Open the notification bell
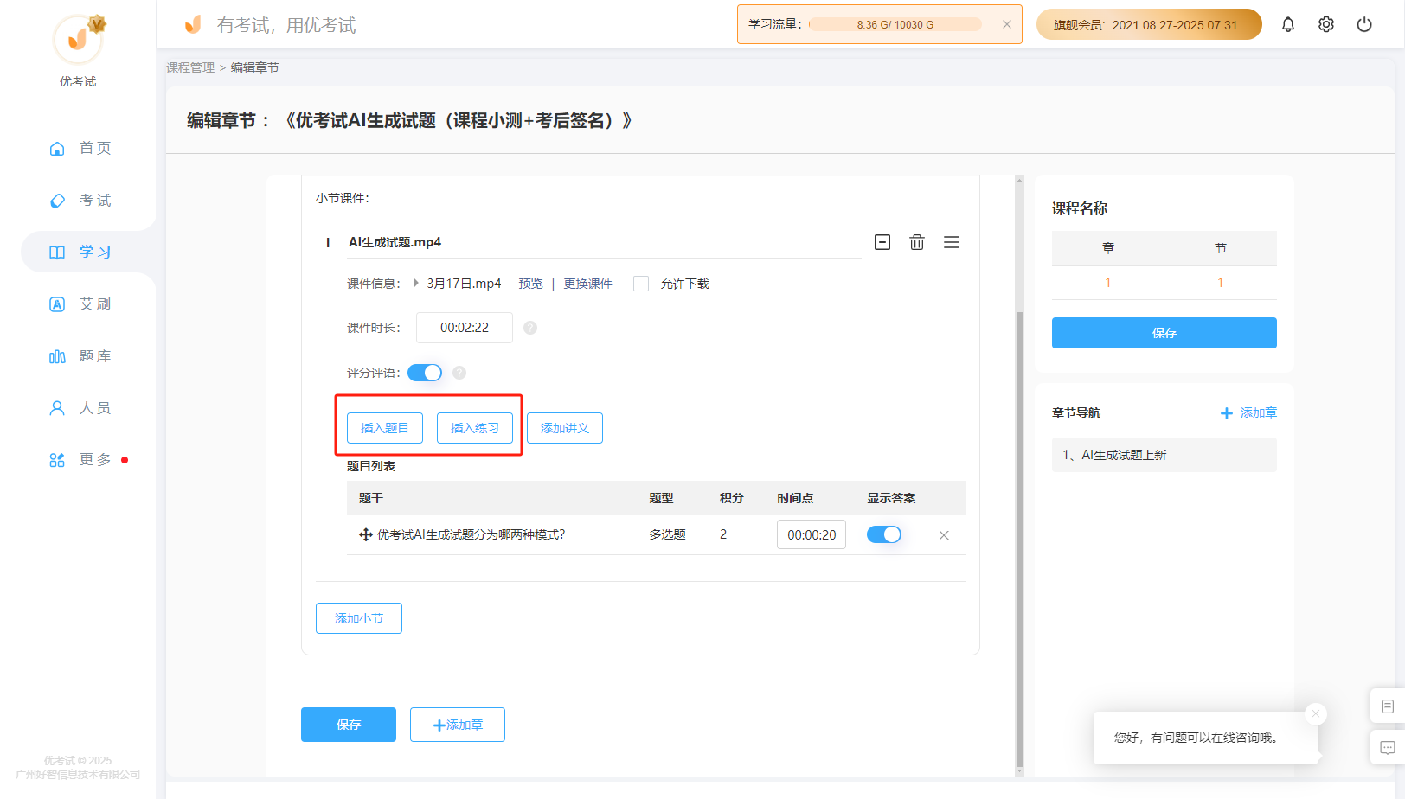Screen dimensions: 1405x799 (1288, 24)
